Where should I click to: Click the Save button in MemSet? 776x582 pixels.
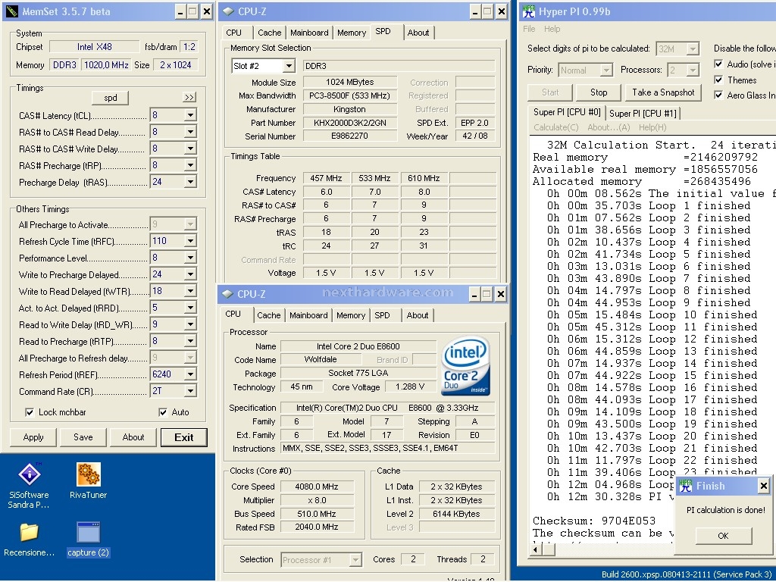point(83,437)
